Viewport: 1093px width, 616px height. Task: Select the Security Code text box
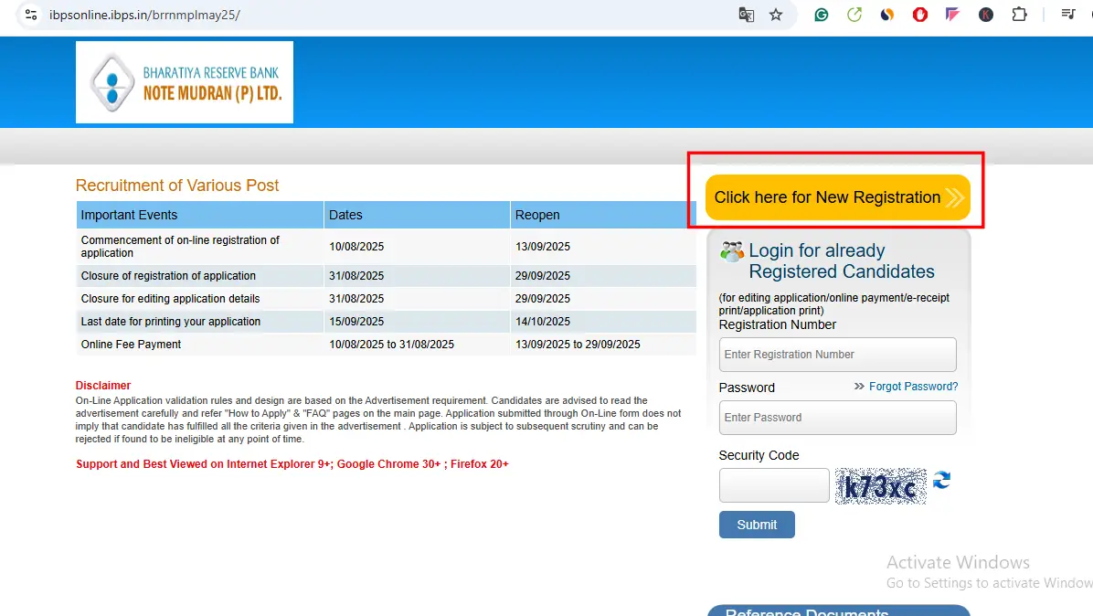(774, 485)
